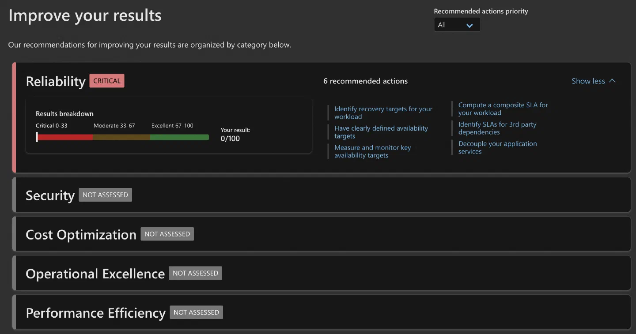This screenshot has height=334, width=636.
Task: Open 'Measure and monitor key availability targets'
Action: pos(372,151)
